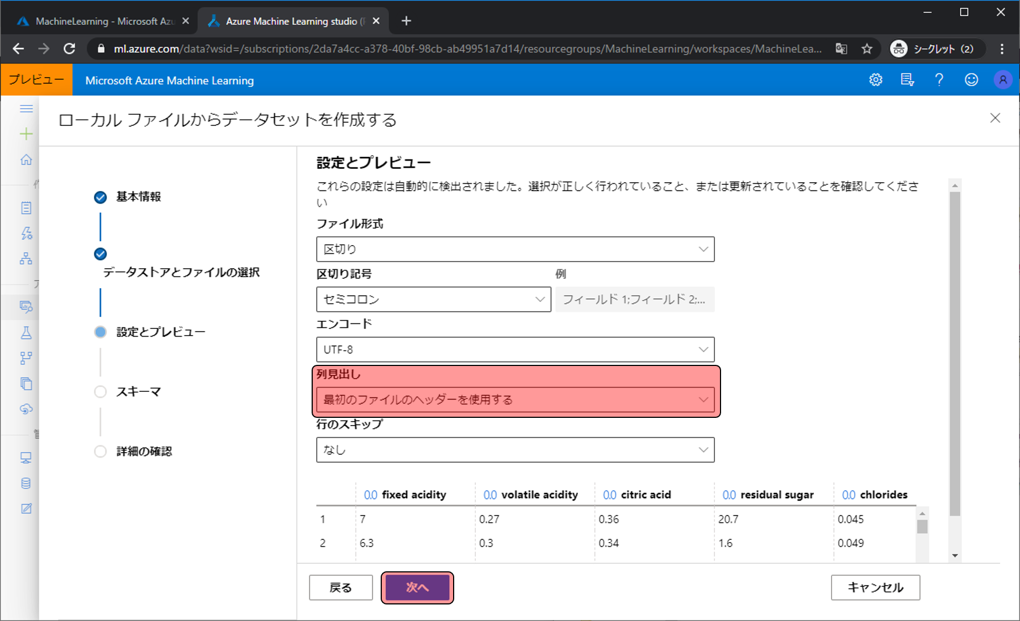Screen dimensions: 1020x621
Task: Click the experiments flask icon in sidebar
Action: [x=26, y=332]
